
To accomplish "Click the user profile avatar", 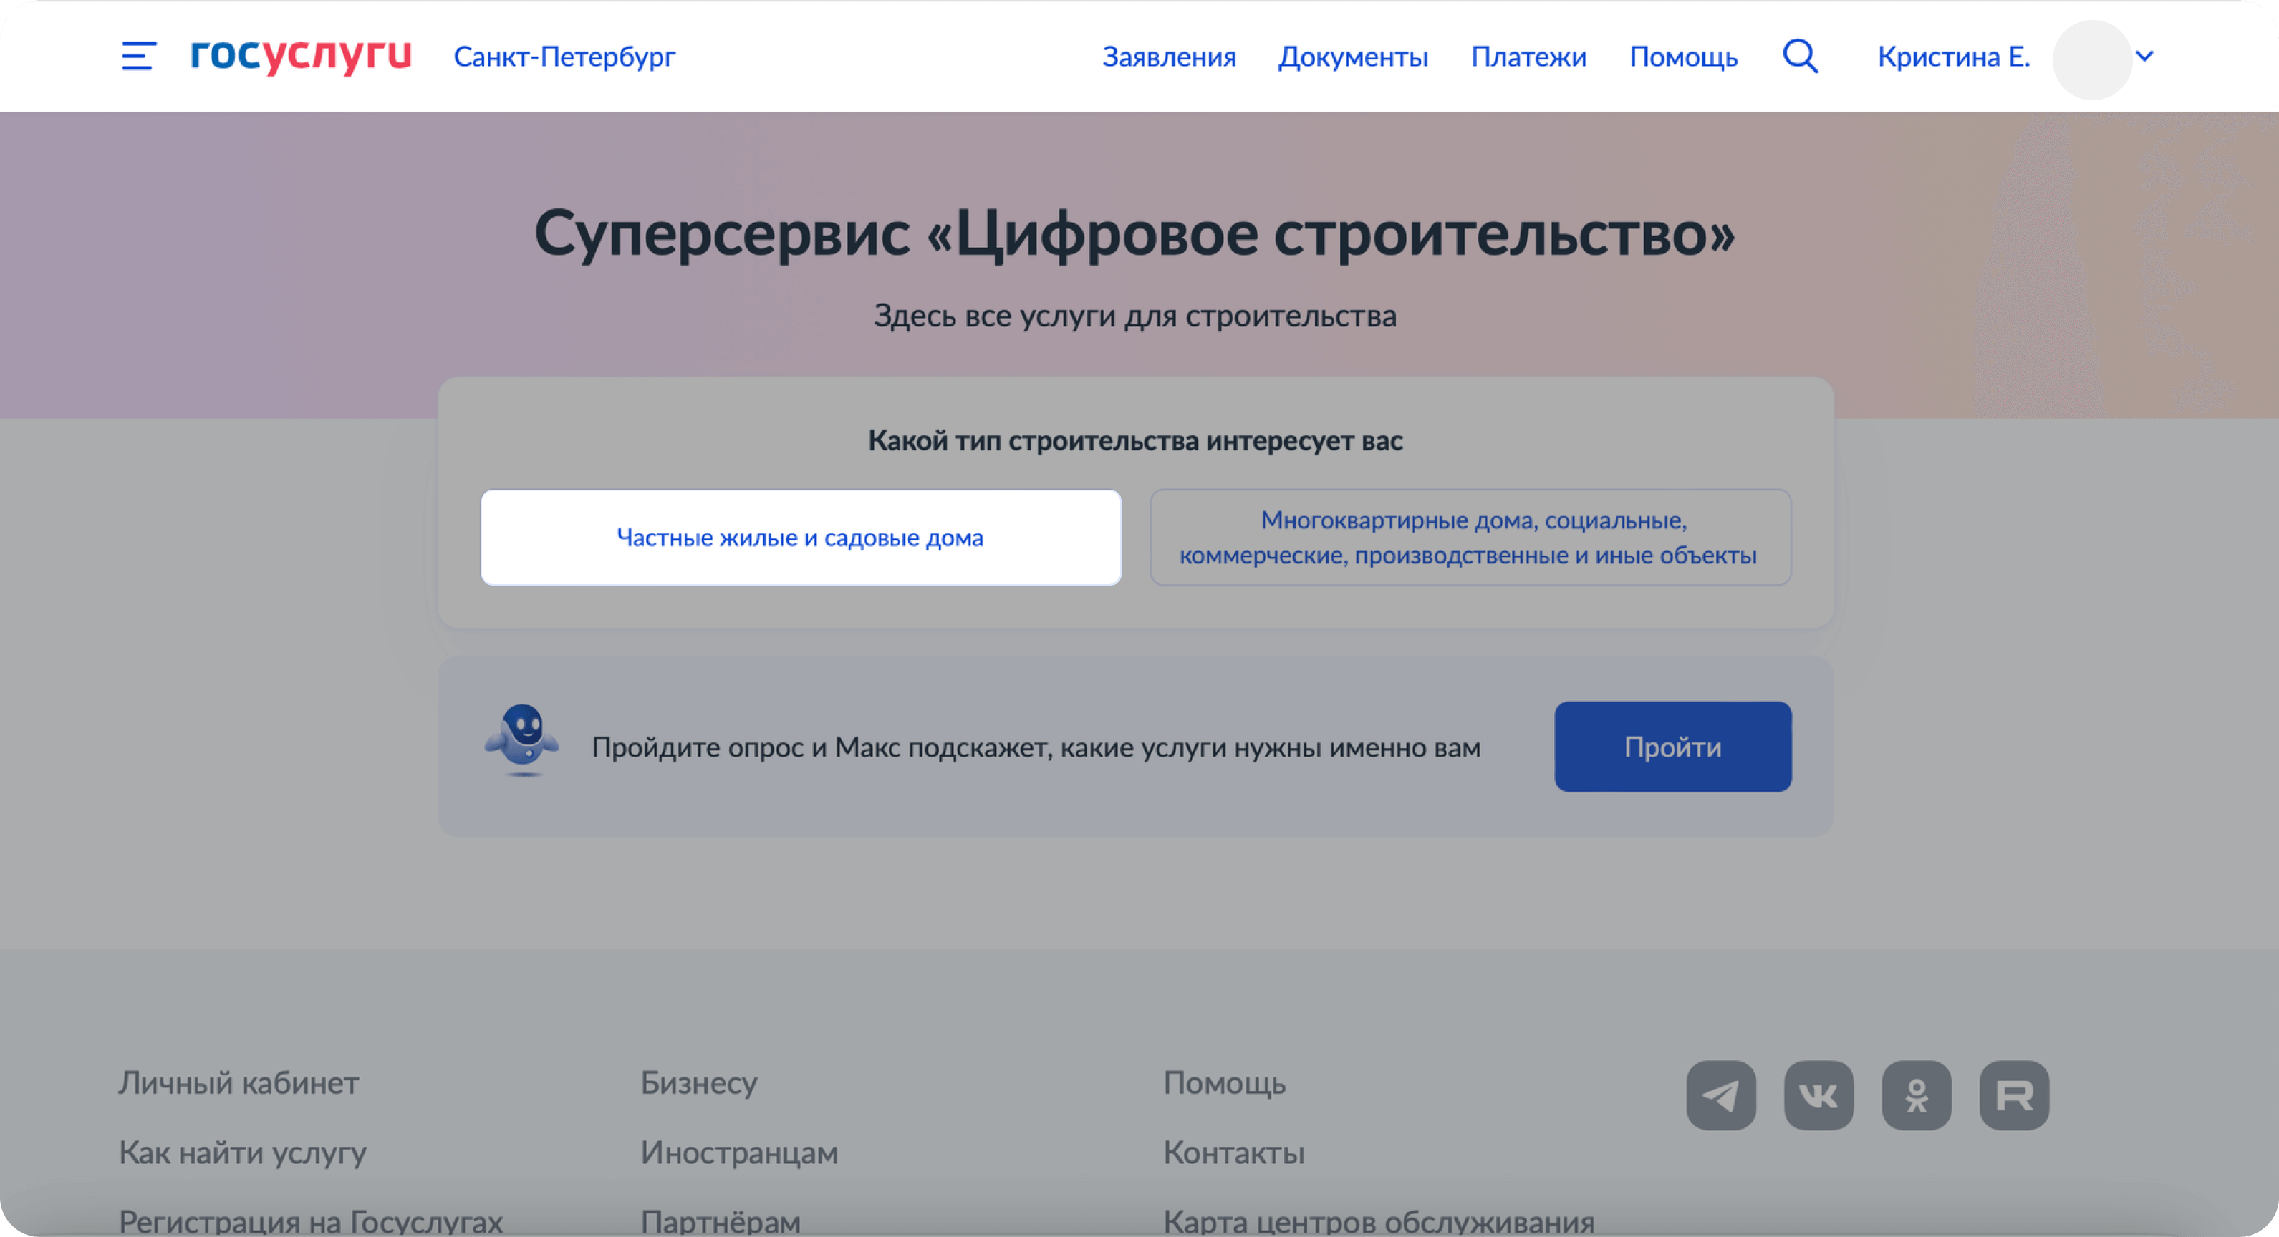I will coord(2091,59).
